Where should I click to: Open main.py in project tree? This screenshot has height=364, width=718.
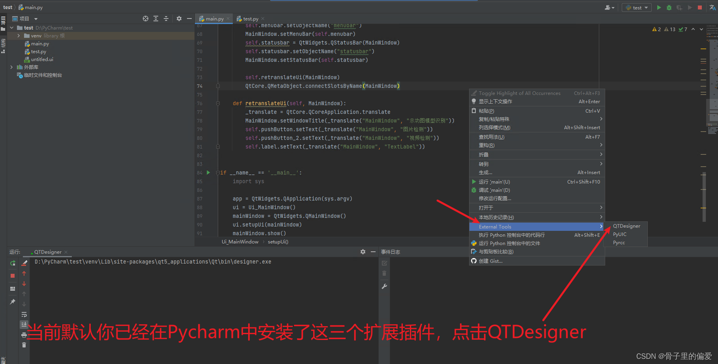click(x=40, y=44)
